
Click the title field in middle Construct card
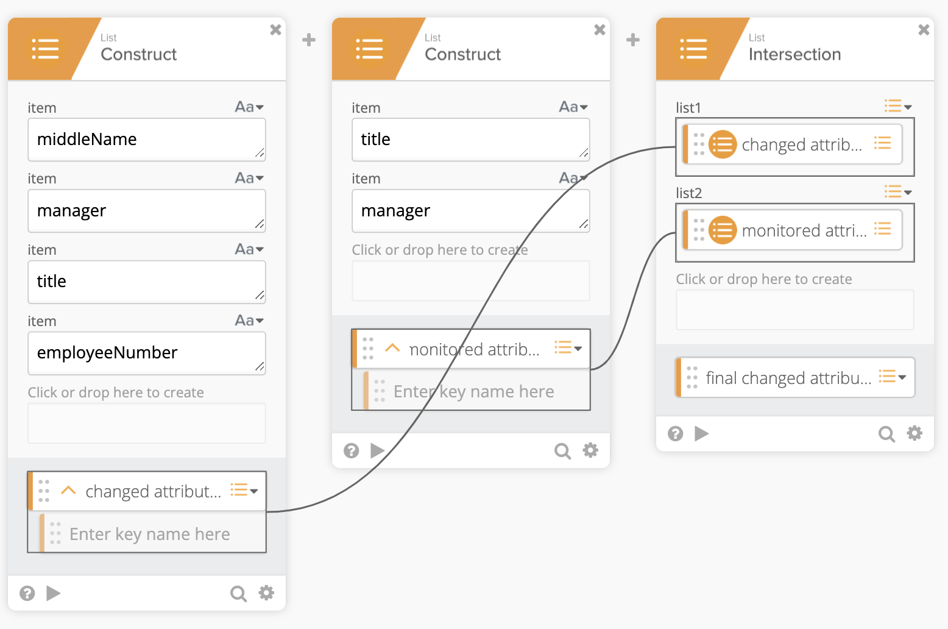coord(470,140)
